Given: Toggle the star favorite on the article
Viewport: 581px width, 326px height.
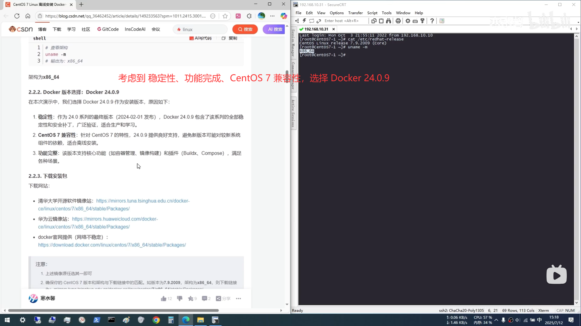Looking at the screenshot, I should [190, 299].
